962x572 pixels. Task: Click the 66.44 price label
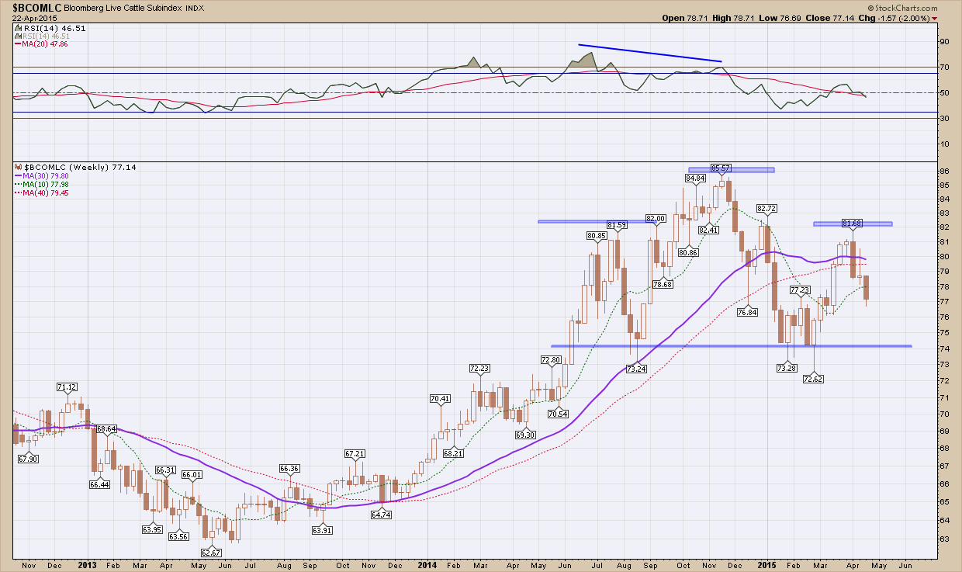coord(99,484)
